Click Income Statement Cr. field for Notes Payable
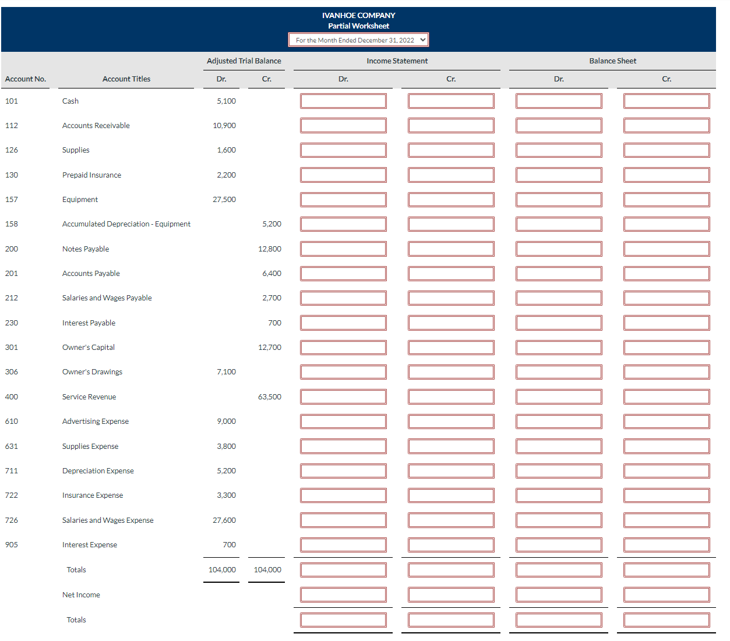The image size is (730, 641). [451, 249]
